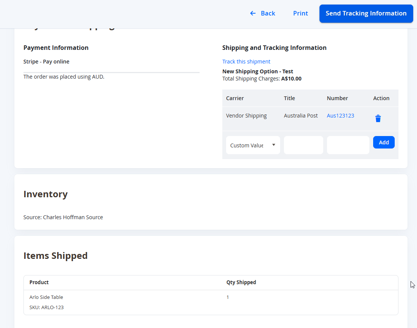Image resolution: width=417 pixels, height=328 pixels.
Task: Click the Number column header
Action: click(x=337, y=98)
